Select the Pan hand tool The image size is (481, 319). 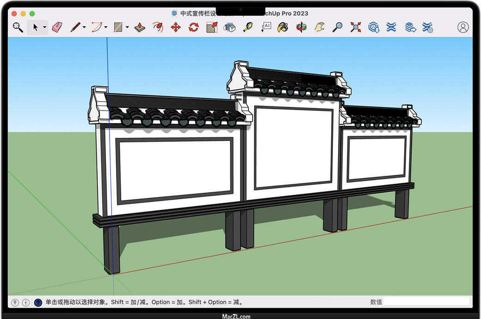click(x=320, y=27)
